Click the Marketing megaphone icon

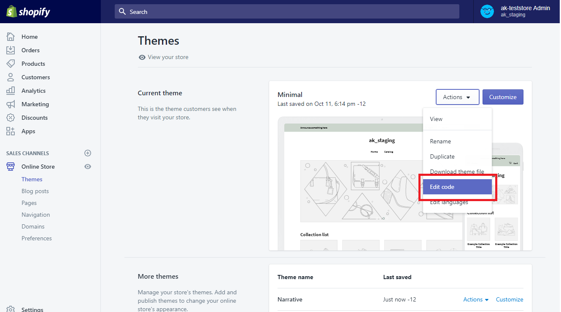point(11,104)
